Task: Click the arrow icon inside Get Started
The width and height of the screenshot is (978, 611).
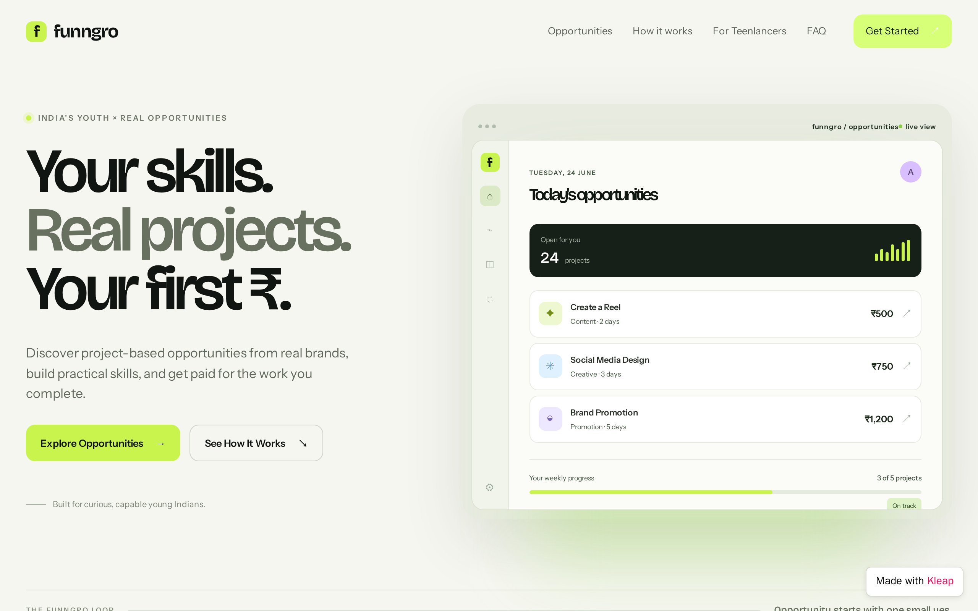Action: coord(935,31)
